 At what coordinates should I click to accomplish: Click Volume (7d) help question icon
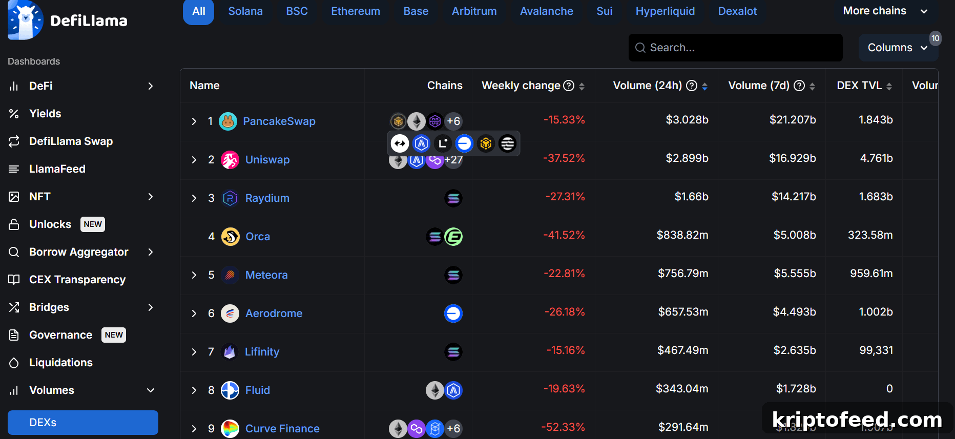click(x=799, y=86)
